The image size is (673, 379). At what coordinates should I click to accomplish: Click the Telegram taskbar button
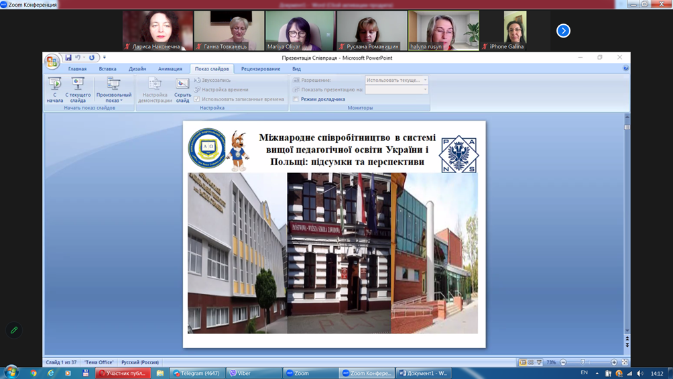pos(197,373)
